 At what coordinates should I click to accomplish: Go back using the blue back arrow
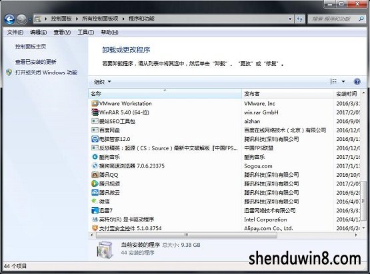9,19
